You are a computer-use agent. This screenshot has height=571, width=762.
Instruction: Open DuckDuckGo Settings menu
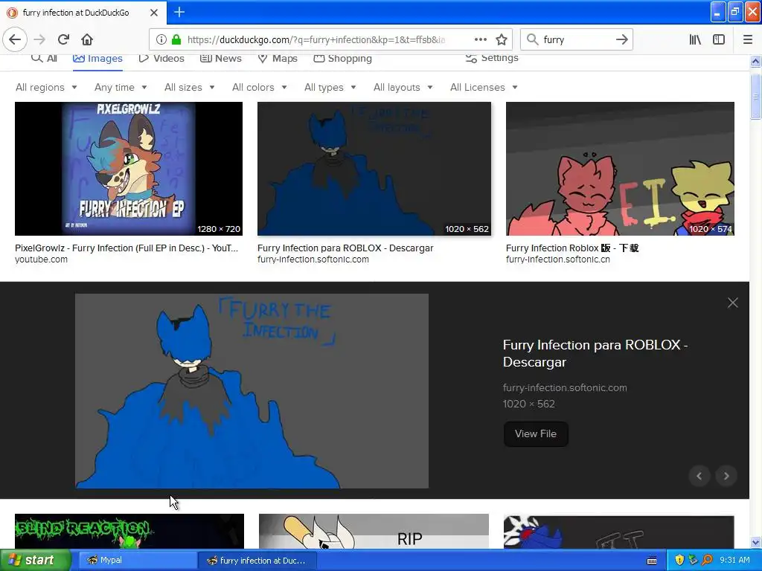pos(492,58)
